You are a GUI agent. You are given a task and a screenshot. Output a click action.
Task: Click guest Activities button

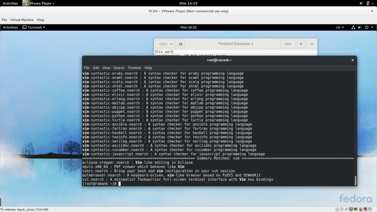point(10,27)
